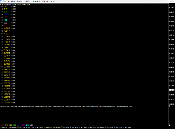Image resolution: width=175 pixels, height=129 pixels.
Task: Click the EURJPY pair row #13
Action: pos(8,61)
